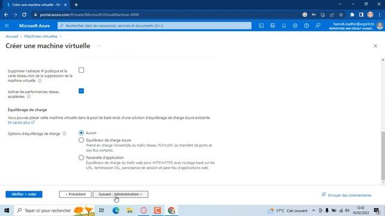Open the ellipsis menu next to page title
Screen dimensions: 385x216
(x=99, y=46)
